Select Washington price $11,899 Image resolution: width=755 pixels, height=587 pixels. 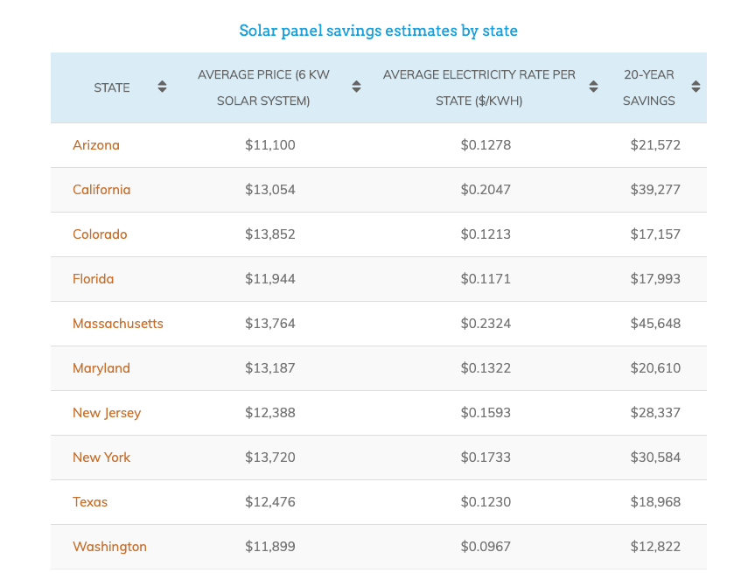click(270, 547)
